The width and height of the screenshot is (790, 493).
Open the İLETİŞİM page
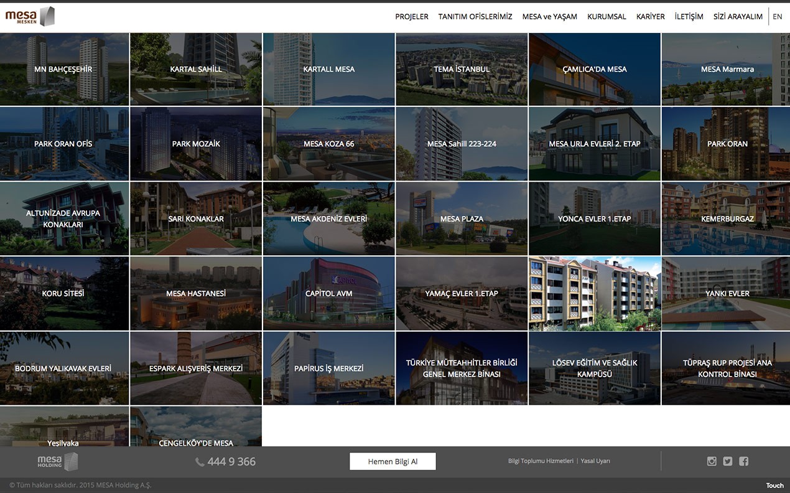click(x=689, y=17)
